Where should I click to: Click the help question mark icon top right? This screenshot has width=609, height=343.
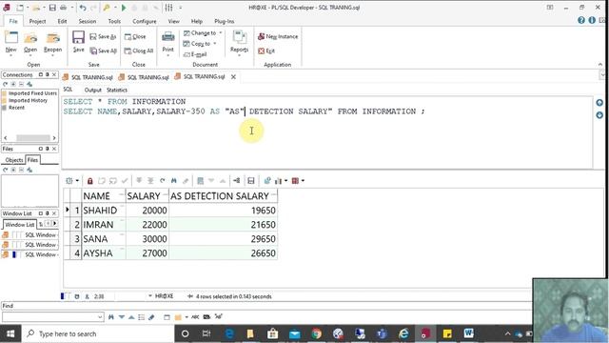[x=581, y=20]
